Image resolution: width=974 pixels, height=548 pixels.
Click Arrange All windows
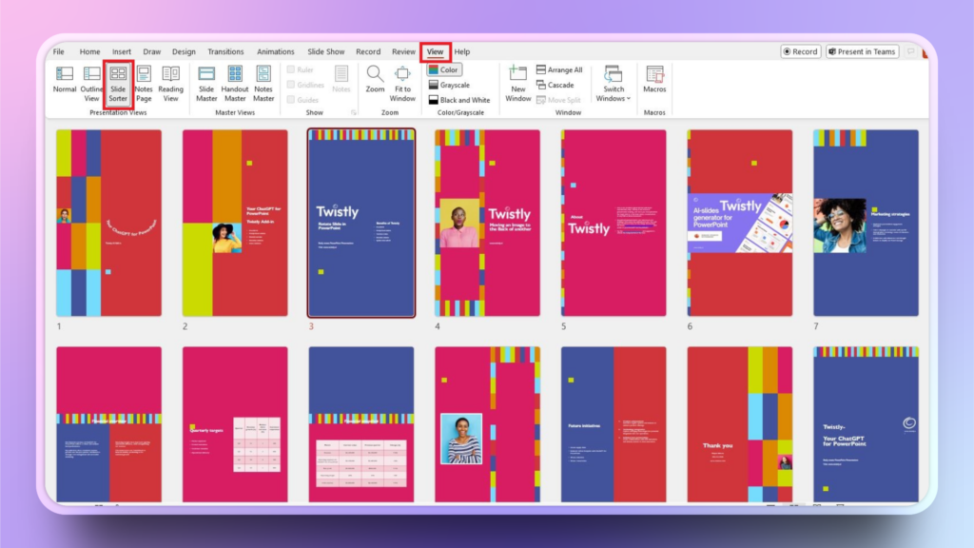559,69
